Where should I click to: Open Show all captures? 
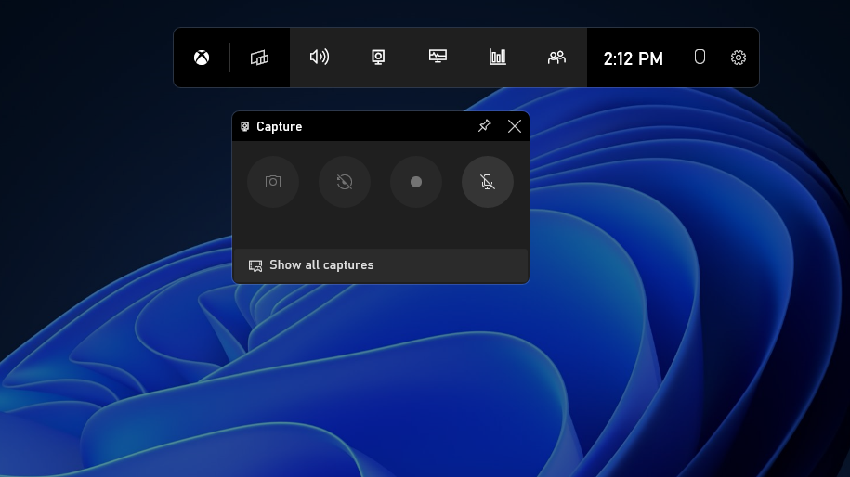tap(381, 265)
